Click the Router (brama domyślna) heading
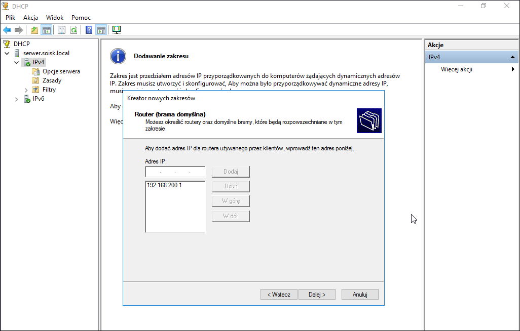520x331 pixels. coord(170,114)
